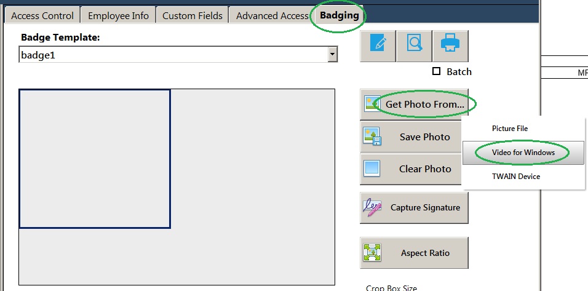
Task: Click the Aspect Ratio green arrows icon
Action: (372, 253)
